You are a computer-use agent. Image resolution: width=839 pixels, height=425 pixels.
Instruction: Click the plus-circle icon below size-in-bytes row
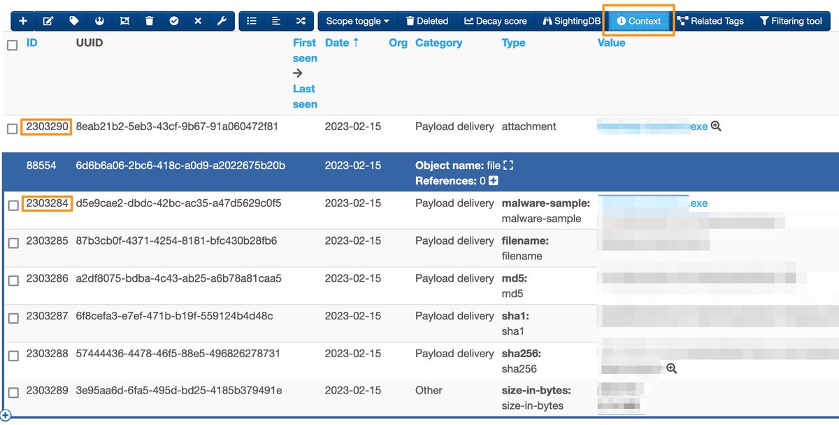coord(6,416)
